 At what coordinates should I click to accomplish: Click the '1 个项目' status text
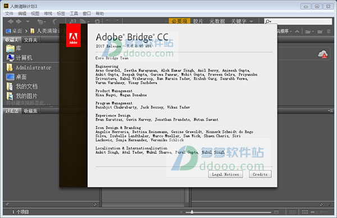click(20, 212)
